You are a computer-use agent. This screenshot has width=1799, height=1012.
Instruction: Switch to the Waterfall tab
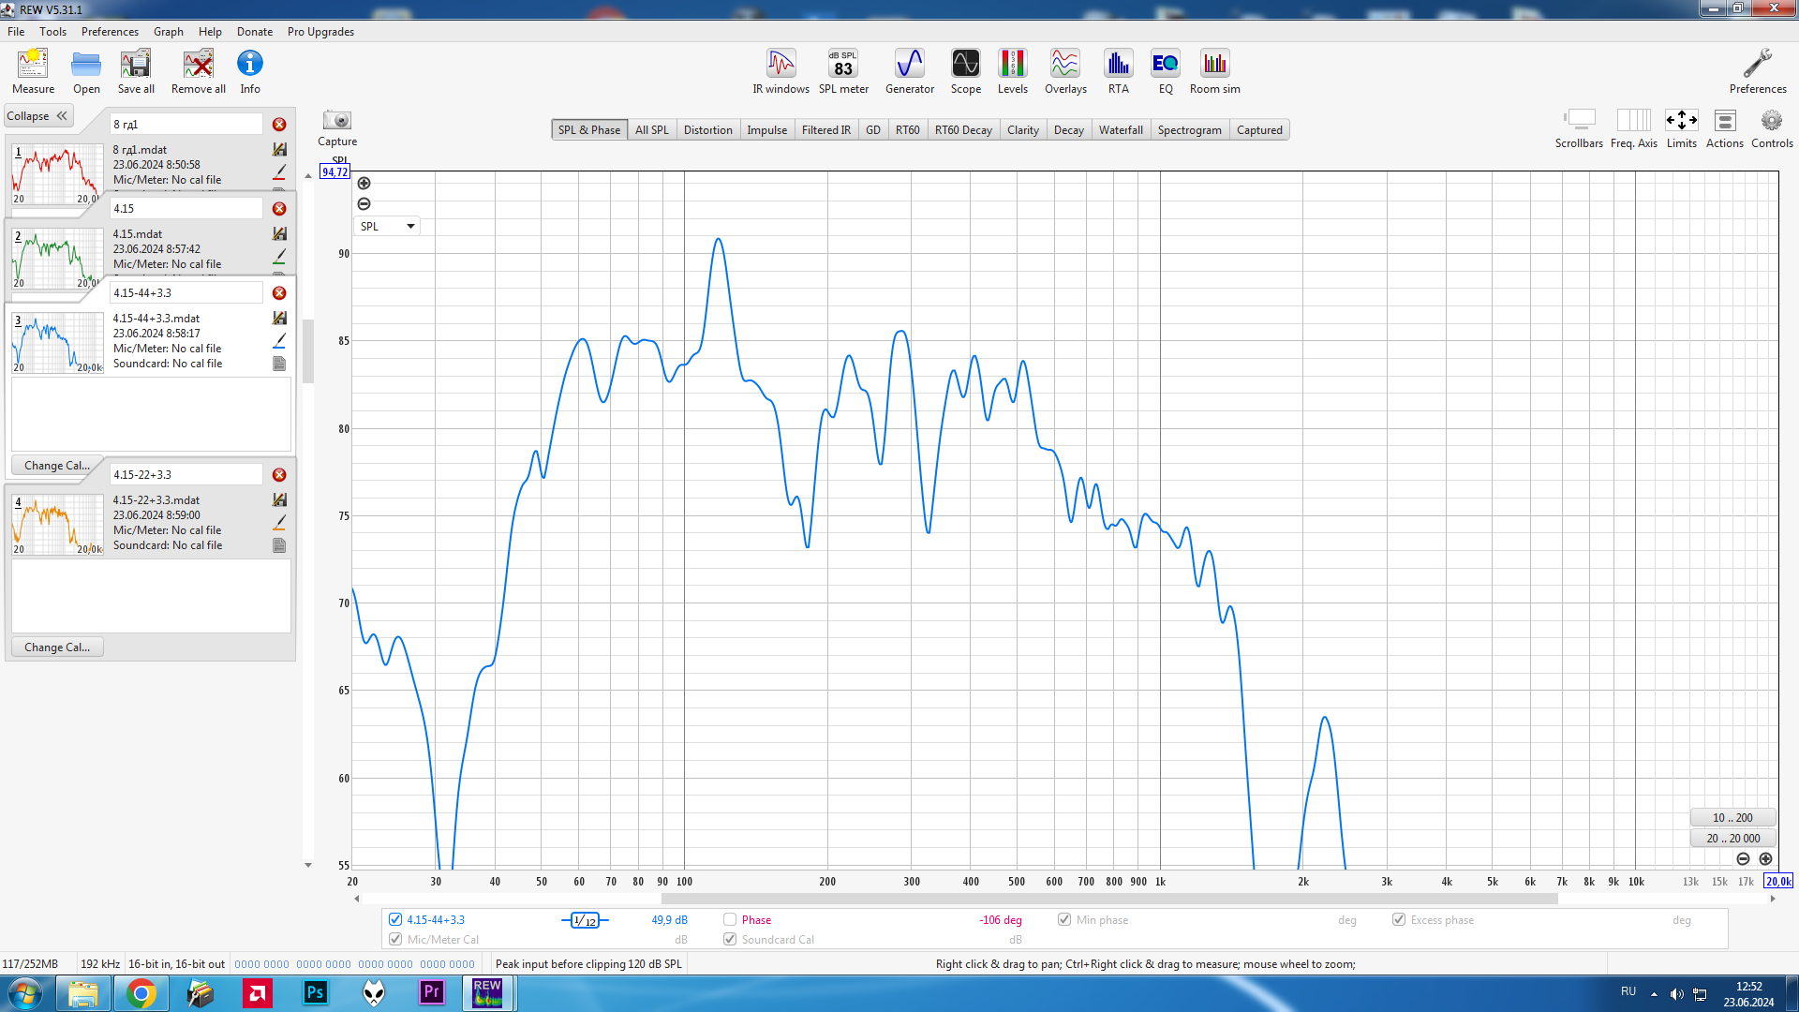tap(1120, 130)
